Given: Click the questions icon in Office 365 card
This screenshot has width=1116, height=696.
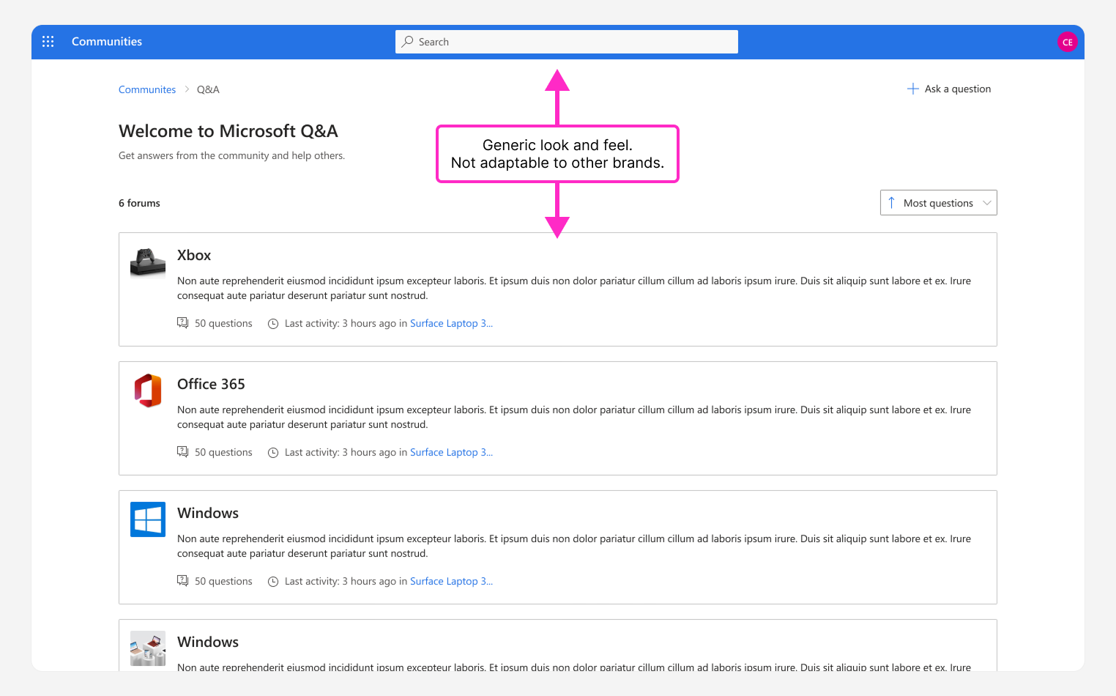Looking at the screenshot, I should click(x=183, y=452).
